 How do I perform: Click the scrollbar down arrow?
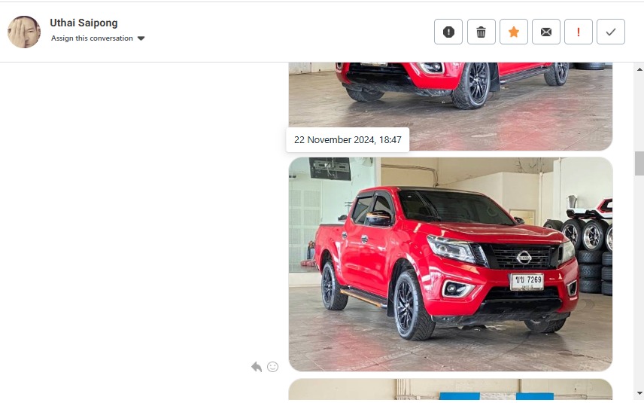[639, 393]
